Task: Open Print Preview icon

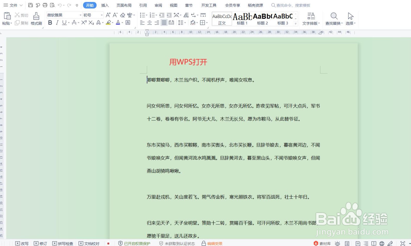Action: pyautogui.click(x=52, y=5)
